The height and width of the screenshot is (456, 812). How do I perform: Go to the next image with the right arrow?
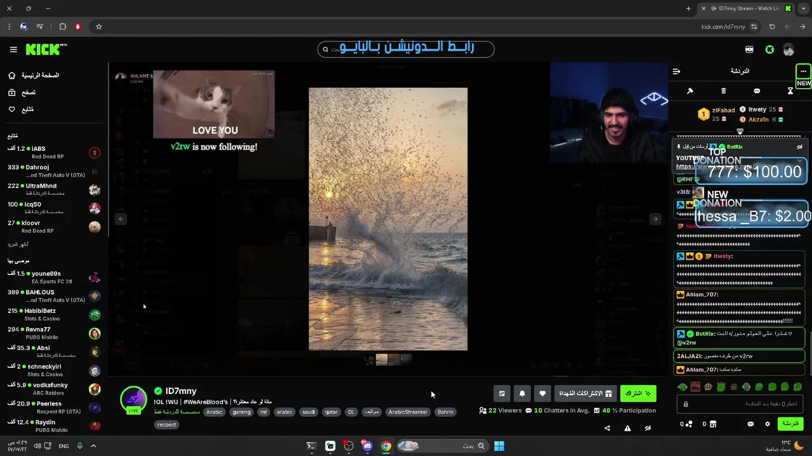tap(655, 219)
